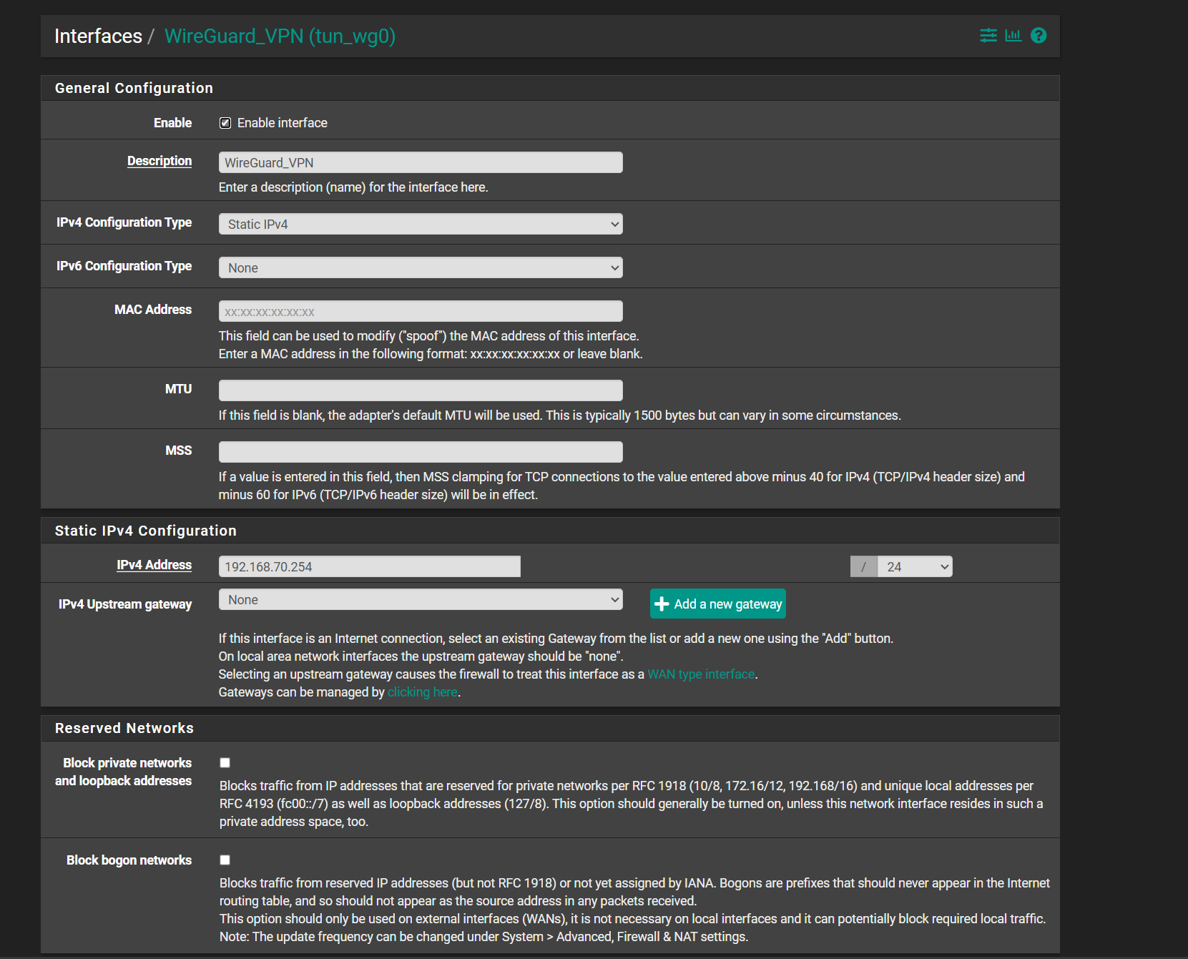
Task: Click the help question mark icon
Action: (x=1039, y=36)
